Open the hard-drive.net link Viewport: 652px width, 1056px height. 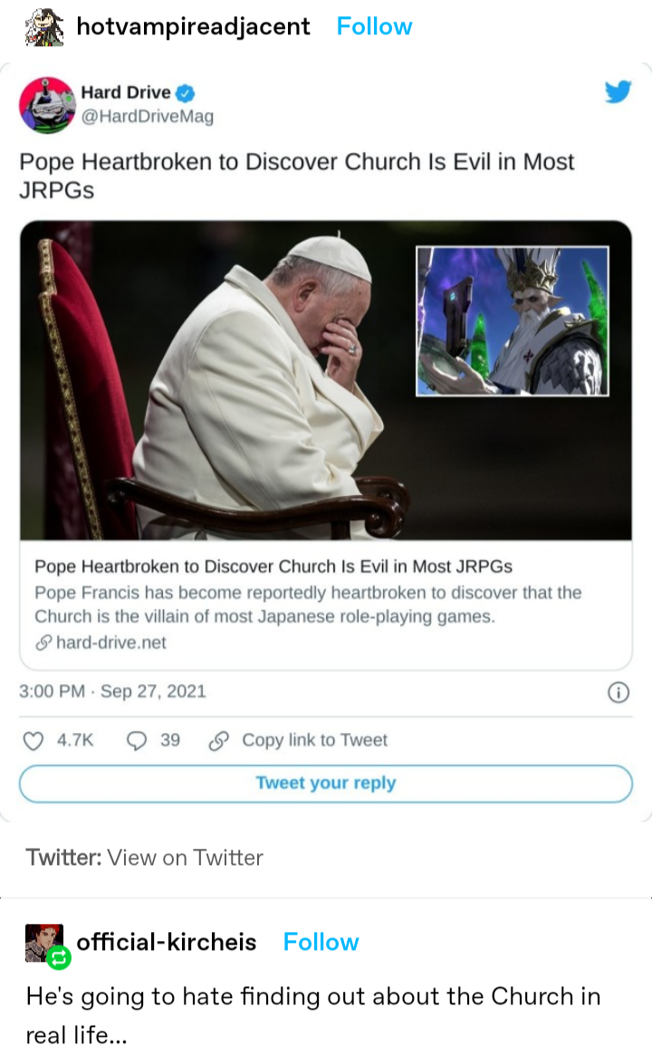click(x=110, y=642)
